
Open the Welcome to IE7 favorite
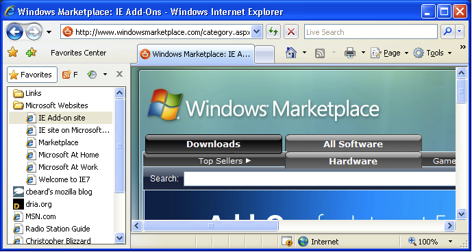coord(58,179)
